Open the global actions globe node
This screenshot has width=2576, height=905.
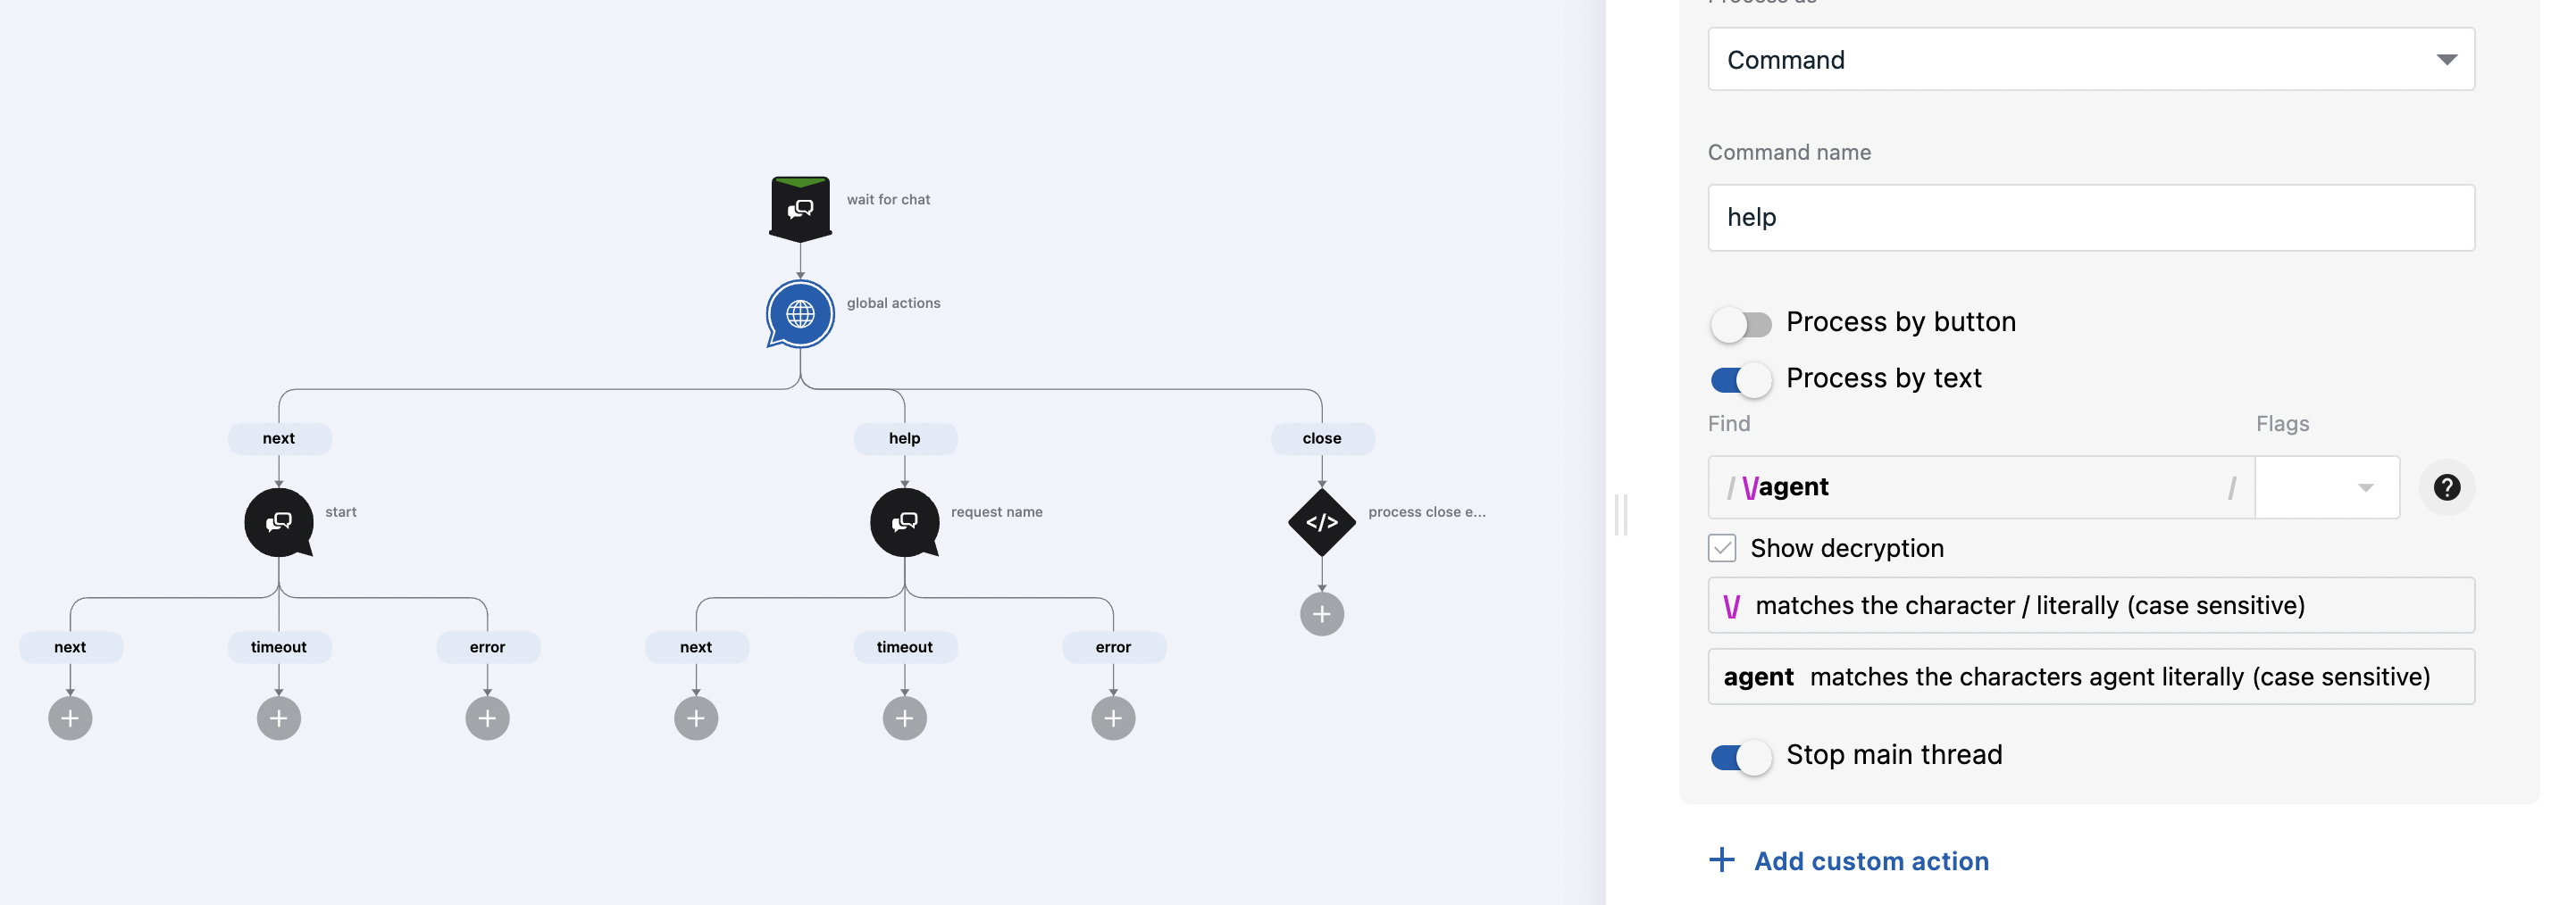point(800,313)
